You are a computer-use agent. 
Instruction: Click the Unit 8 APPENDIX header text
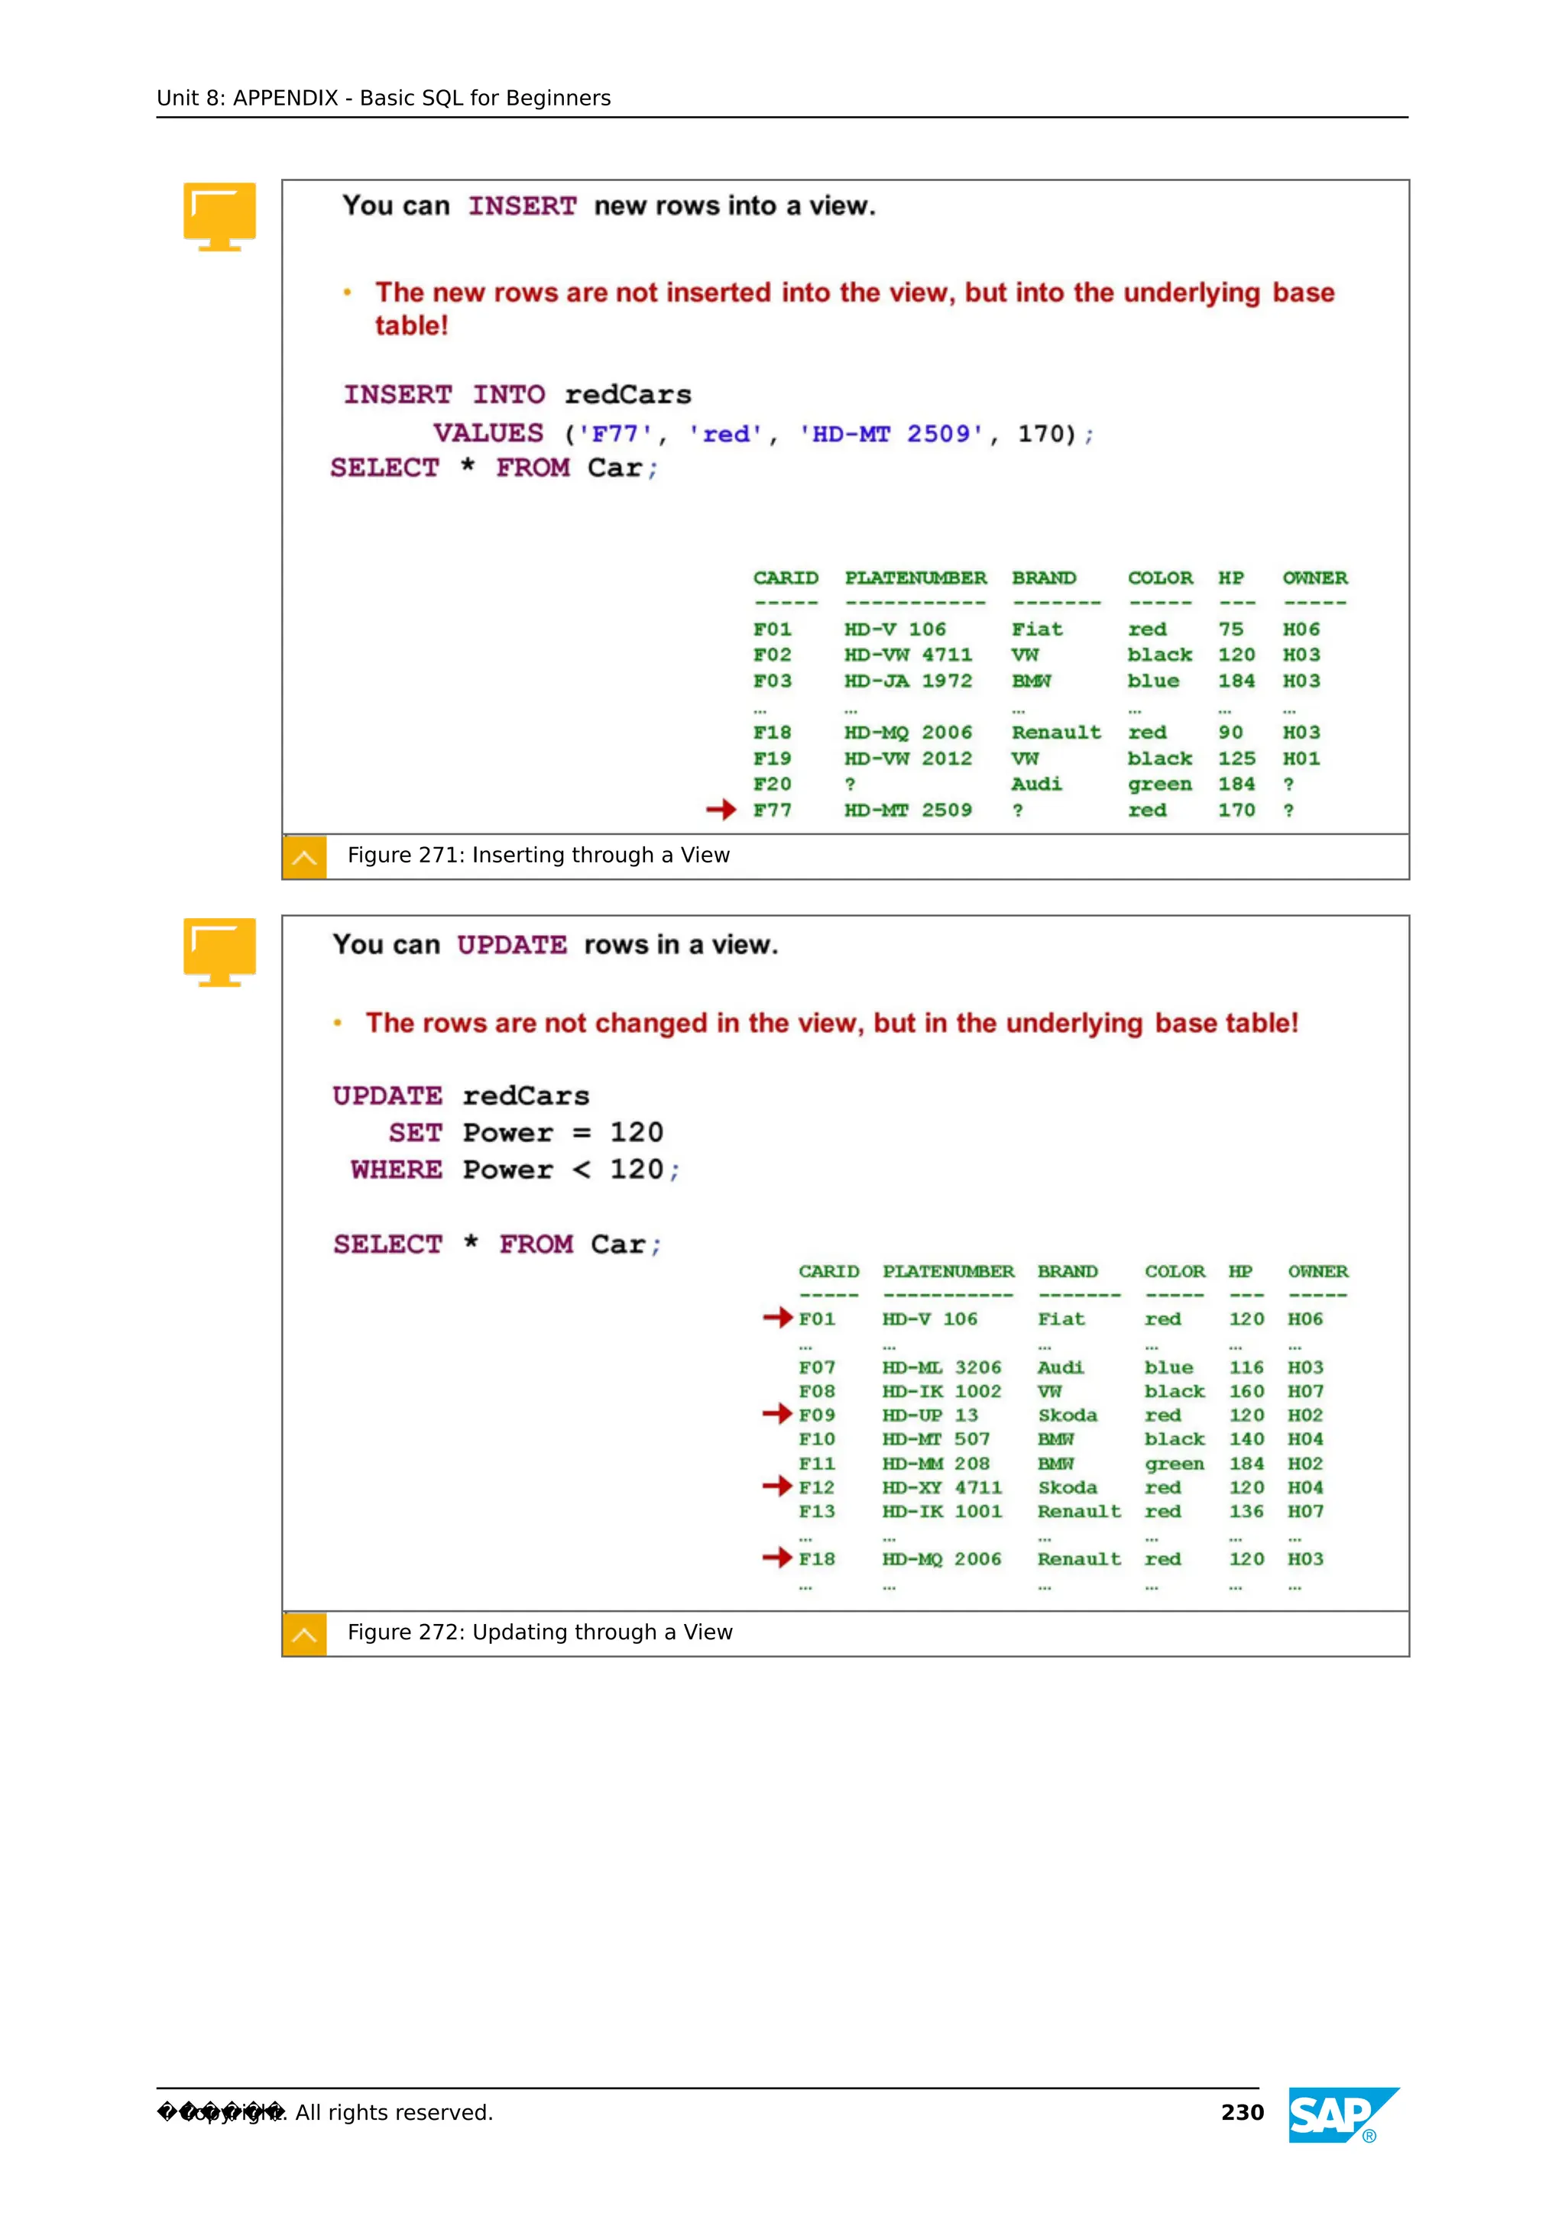pos(383,99)
